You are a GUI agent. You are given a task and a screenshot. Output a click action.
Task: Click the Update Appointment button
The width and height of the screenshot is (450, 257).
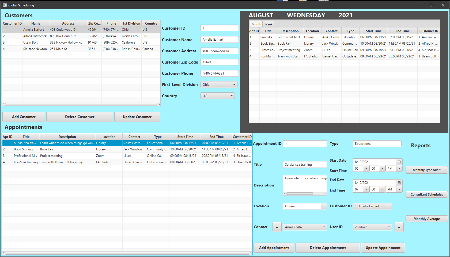pyautogui.click(x=383, y=248)
